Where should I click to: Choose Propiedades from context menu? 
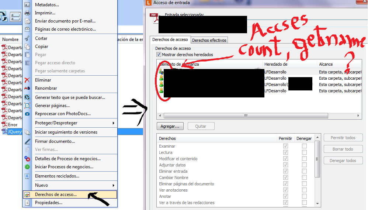tap(70, 203)
